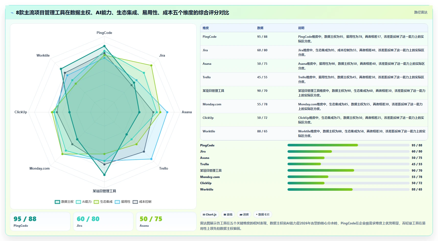The width and height of the screenshot is (438, 241).
Task: Click the 进度 tag
Action: 244,214
